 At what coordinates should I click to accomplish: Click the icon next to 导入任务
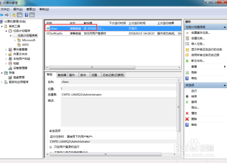click(187, 44)
